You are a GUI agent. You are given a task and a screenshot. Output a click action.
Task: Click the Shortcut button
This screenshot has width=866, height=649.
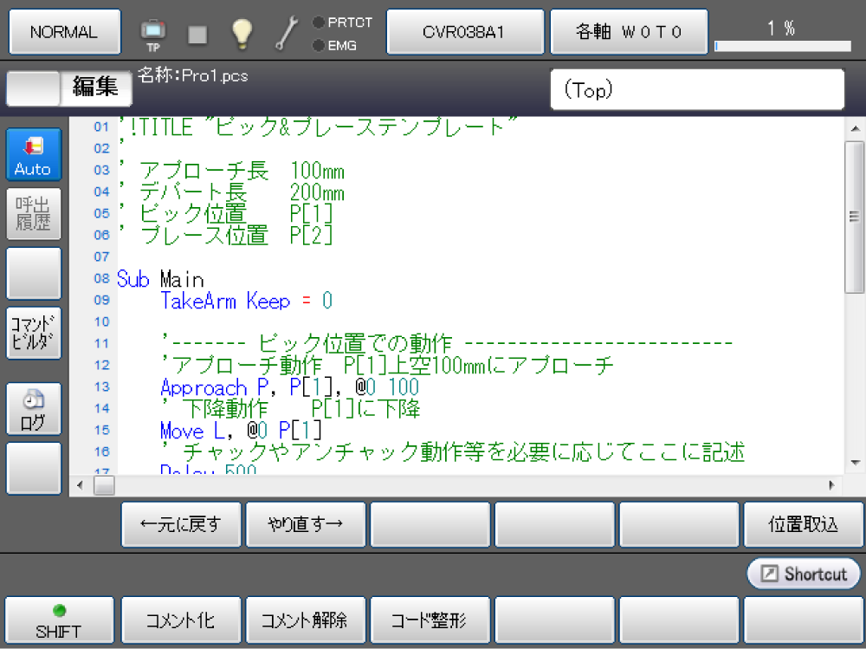point(804,574)
